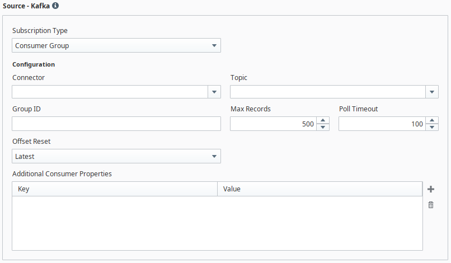Expand the Topic dropdown arrow
This screenshot has height=263, width=451.
pyautogui.click(x=432, y=92)
